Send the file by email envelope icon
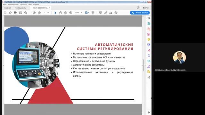The height and width of the screenshot is (115, 205). (20, 13)
